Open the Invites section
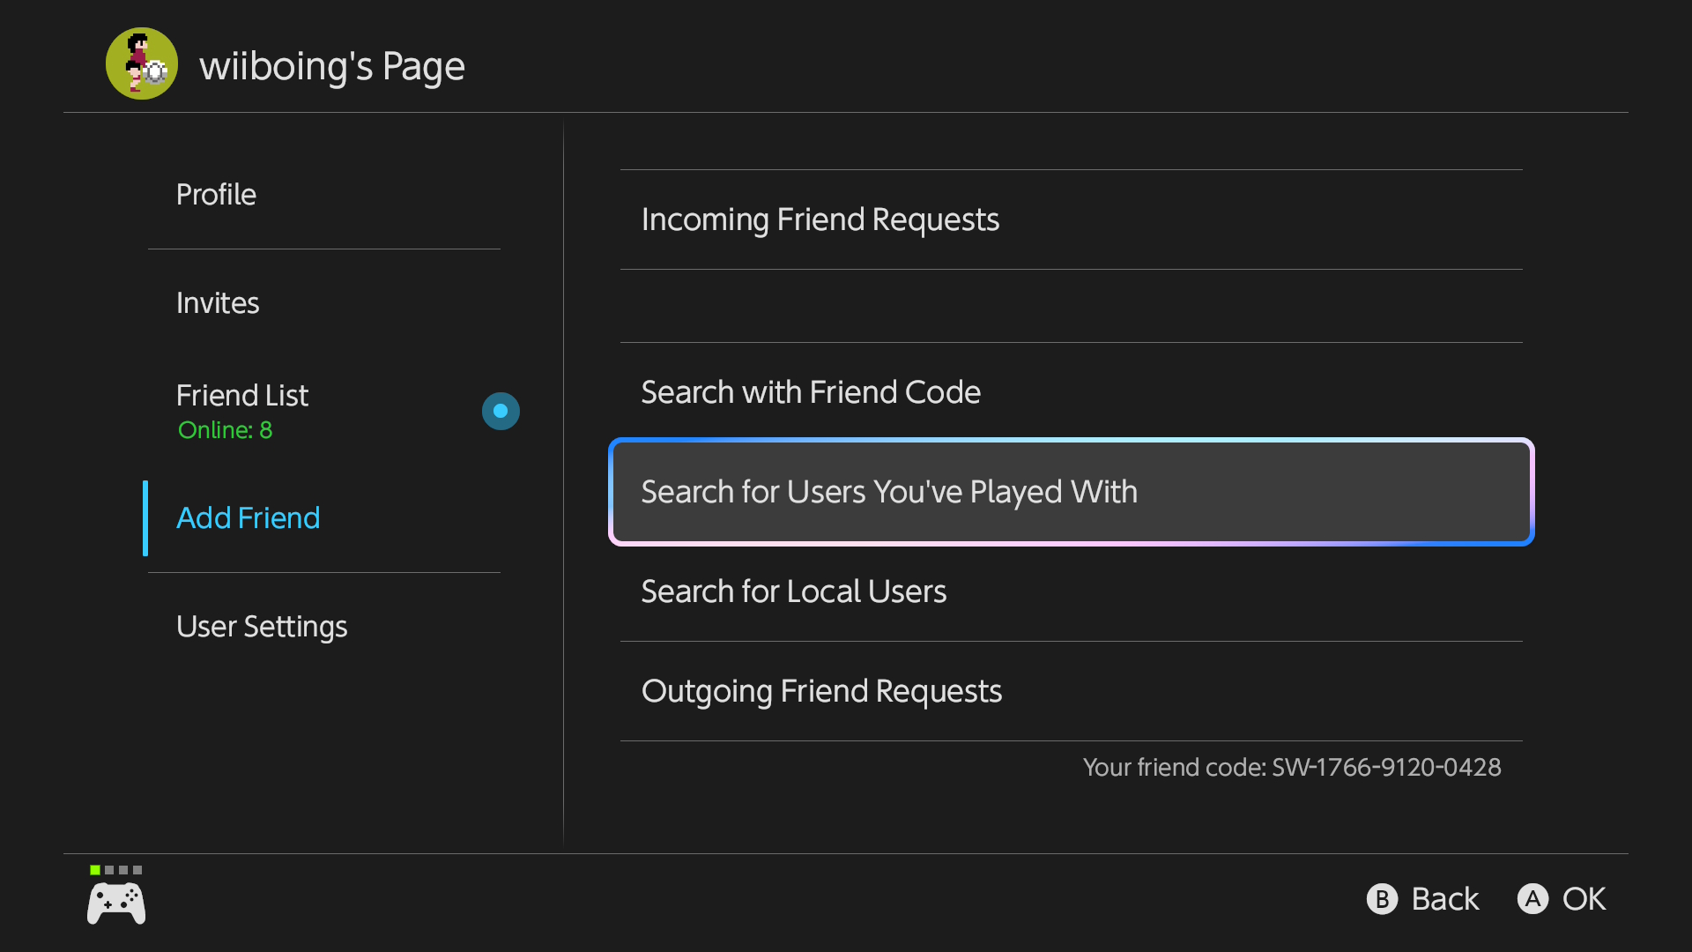The width and height of the screenshot is (1692, 952). (324, 303)
